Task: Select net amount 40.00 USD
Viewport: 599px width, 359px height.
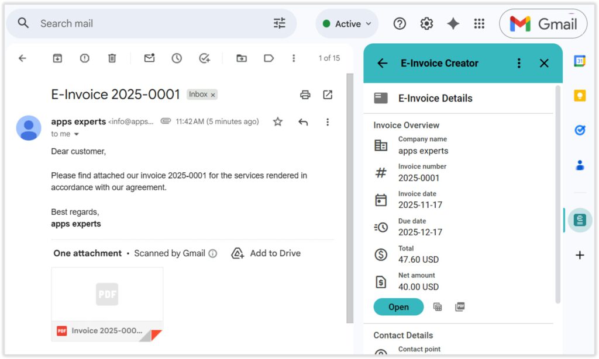Action: click(418, 287)
